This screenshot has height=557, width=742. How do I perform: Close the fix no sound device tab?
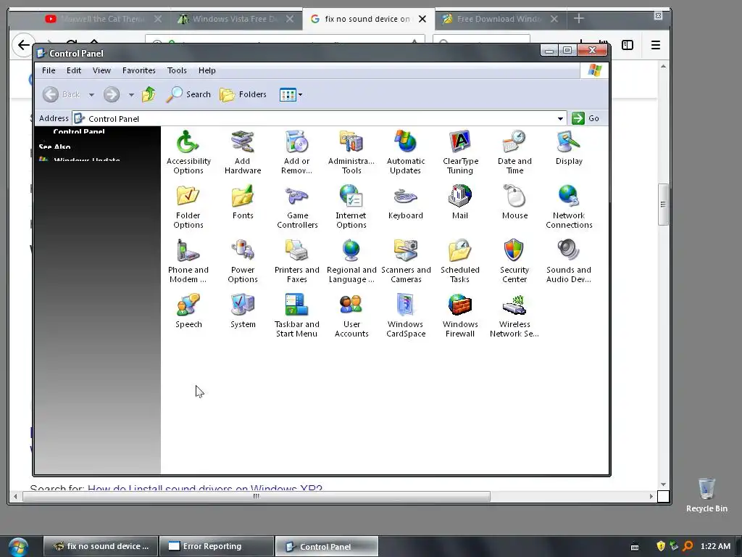422,19
